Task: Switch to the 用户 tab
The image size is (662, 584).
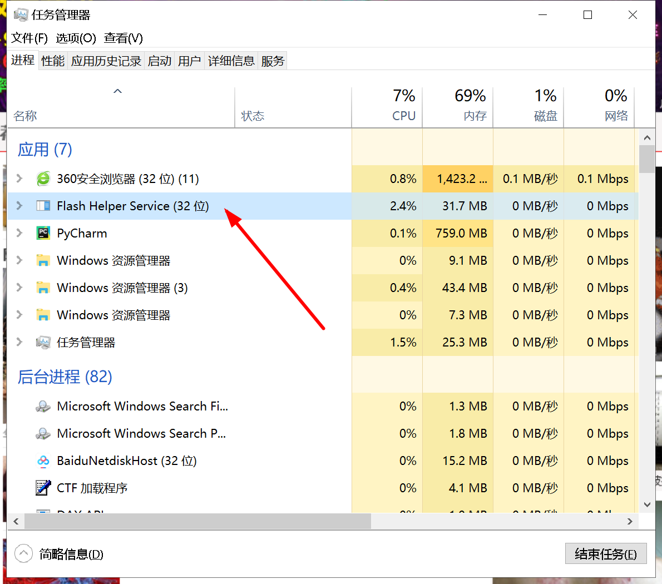Action: tap(189, 61)
